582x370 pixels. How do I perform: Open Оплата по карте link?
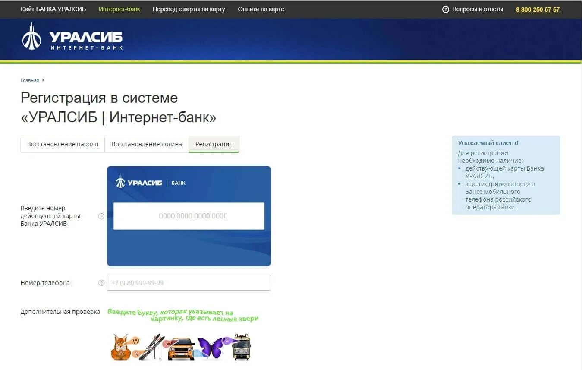tap(261, 9)
